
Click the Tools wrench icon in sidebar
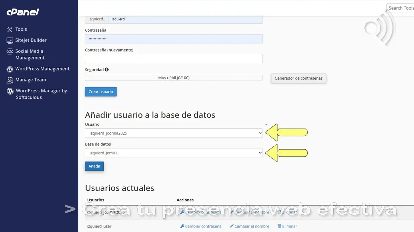pos(10,30)
